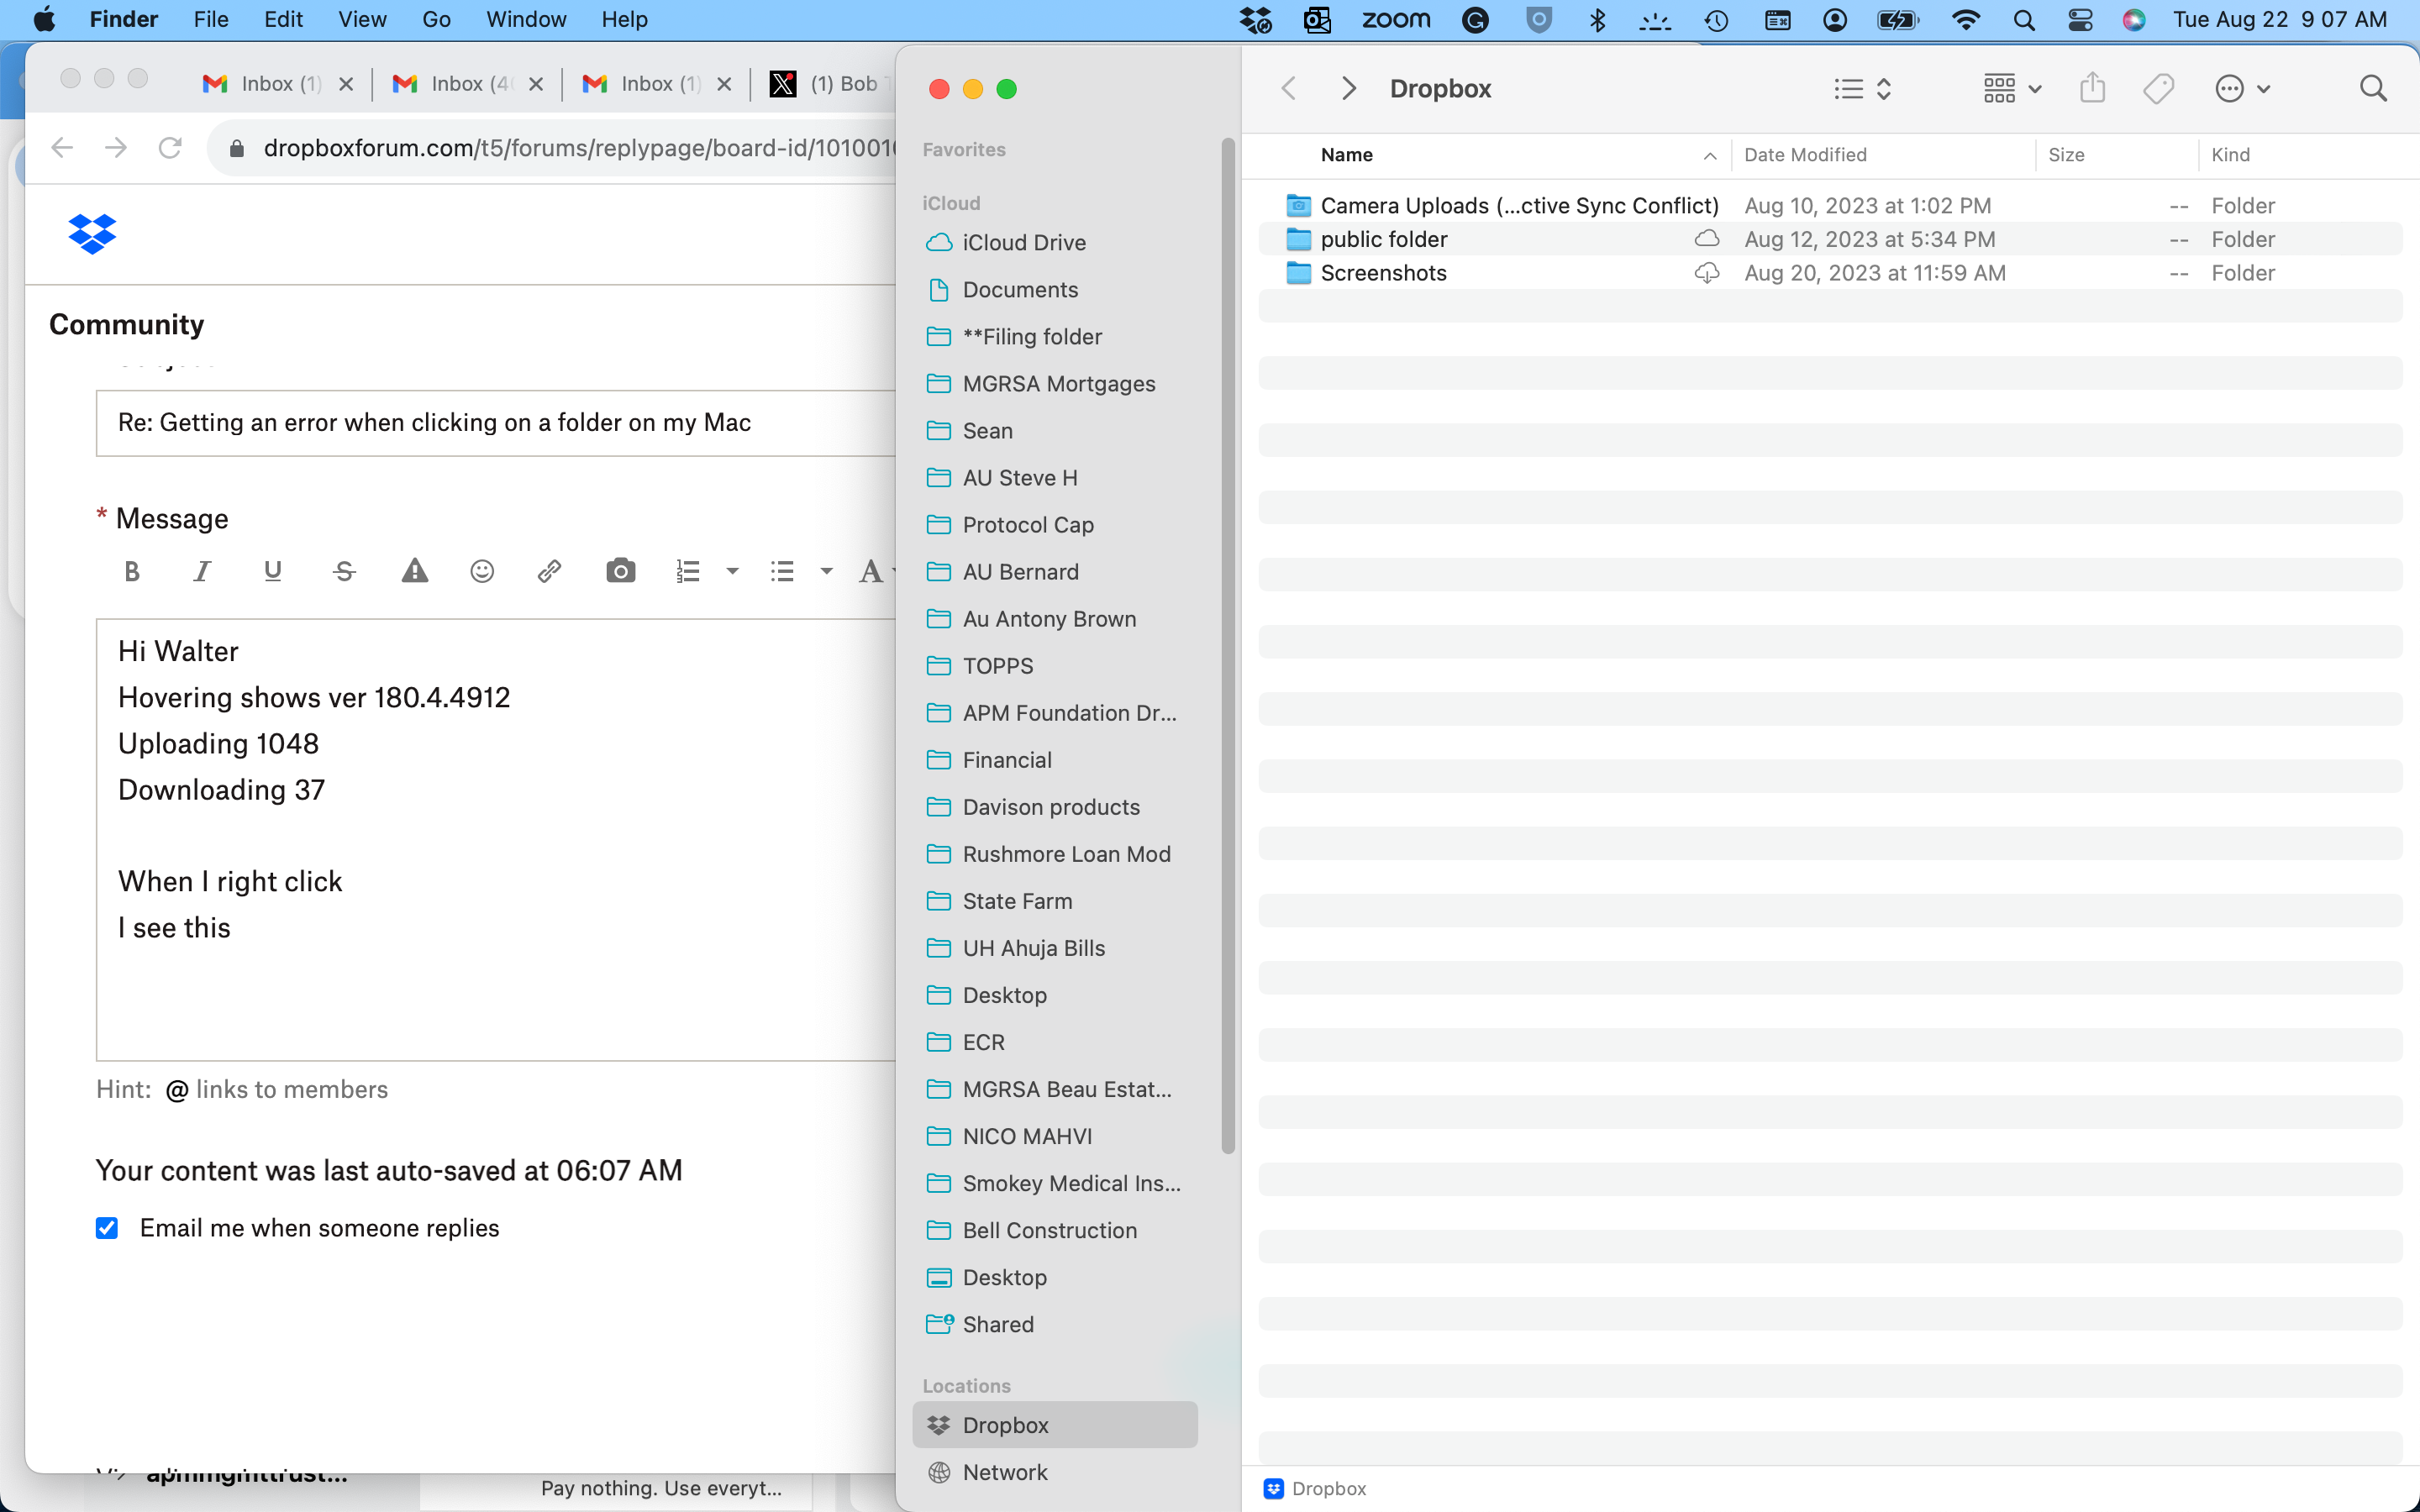The height and width of the screenshot is (1512, 2420).
Task: Expand bulleted list options dropdown arrow
Action: (826, 571)
